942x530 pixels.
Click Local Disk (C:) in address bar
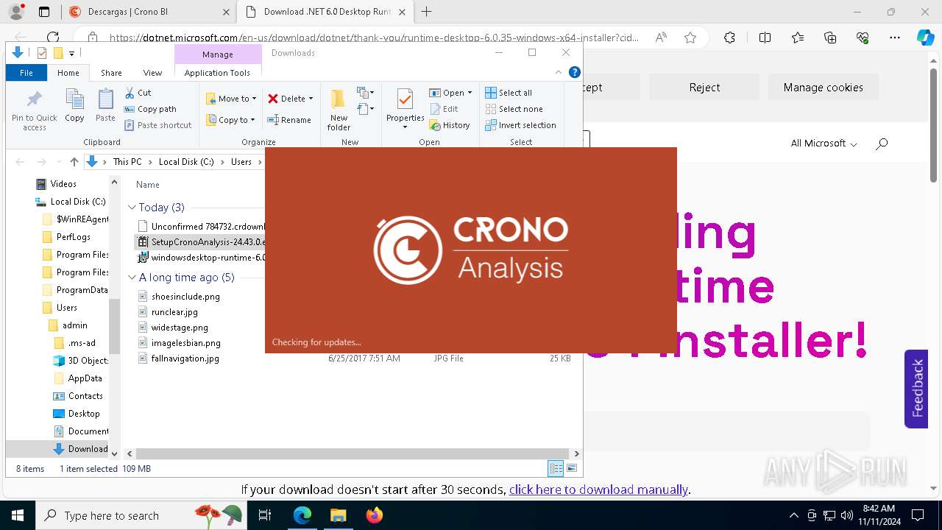coord(186,162)
